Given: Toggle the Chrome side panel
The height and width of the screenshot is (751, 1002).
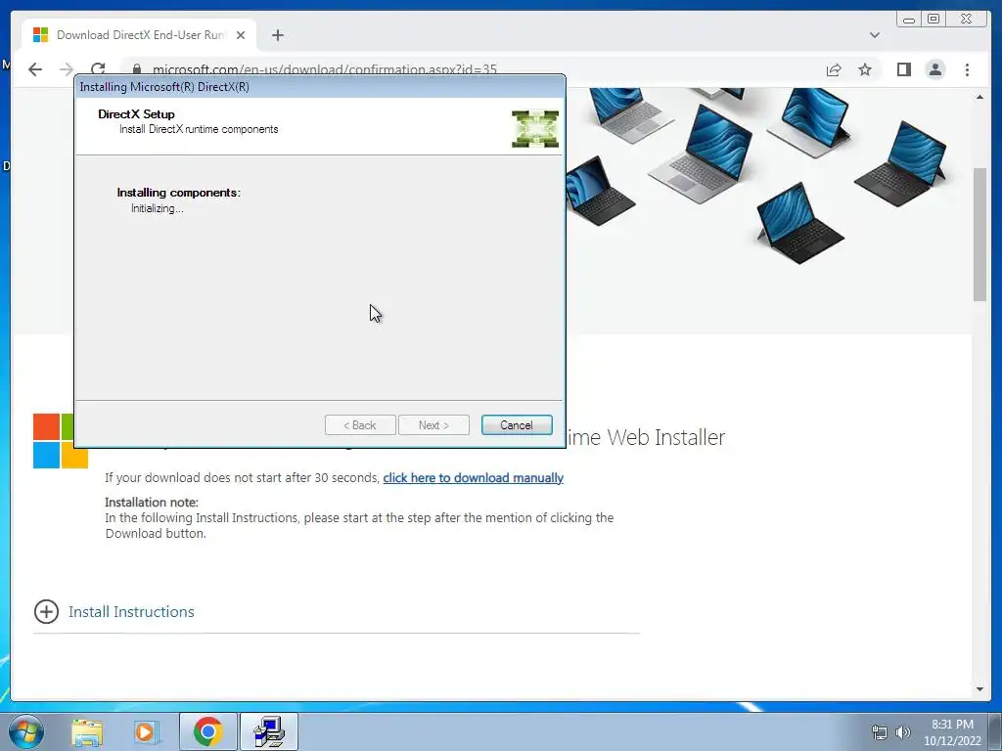Looking at the screenshot, I should click(903, 69).
